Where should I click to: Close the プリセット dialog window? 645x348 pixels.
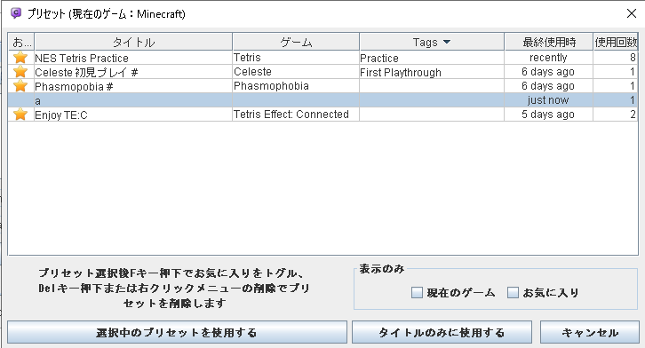[x=632, y=13]
